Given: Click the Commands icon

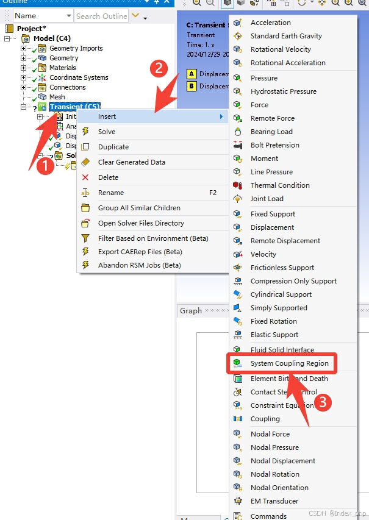Looking at the screenshot, I should coord(238,516).
